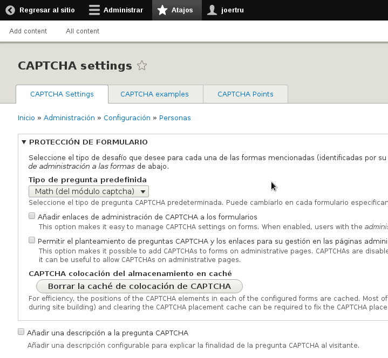Screen dimensions: 388x358
Task: Collapse the Protección de formulario fieldset
Action: click(88, 142)
